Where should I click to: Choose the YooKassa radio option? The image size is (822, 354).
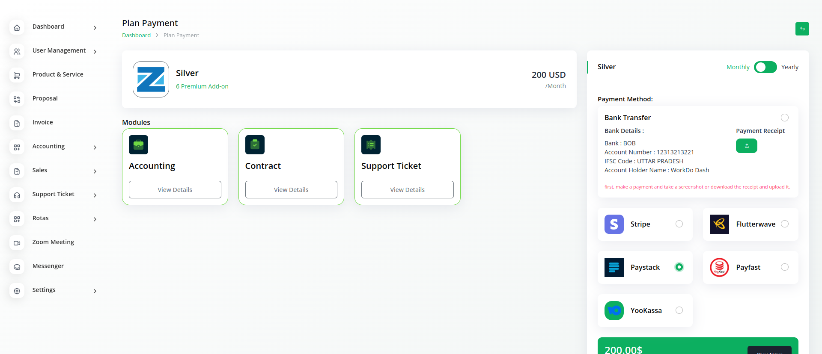679,310
